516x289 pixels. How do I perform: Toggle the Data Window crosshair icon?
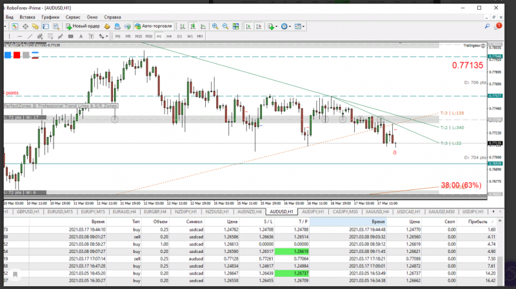click(25, 26)
